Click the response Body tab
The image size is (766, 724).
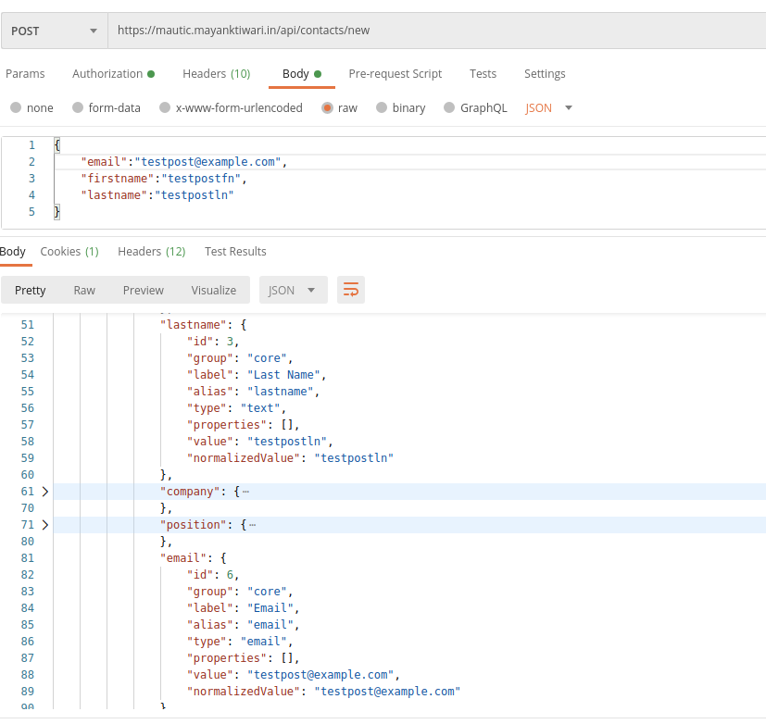tap(13, 252)
